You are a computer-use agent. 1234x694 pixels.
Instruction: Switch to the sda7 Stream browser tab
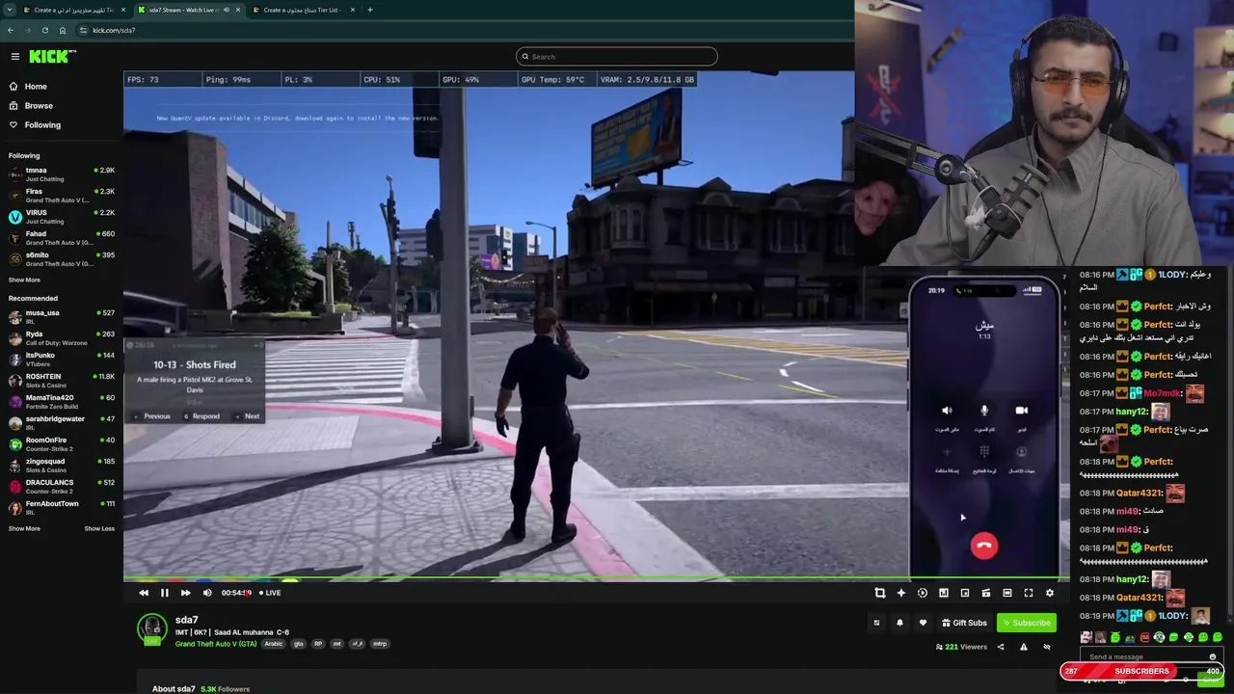click(x=189, y=10)
